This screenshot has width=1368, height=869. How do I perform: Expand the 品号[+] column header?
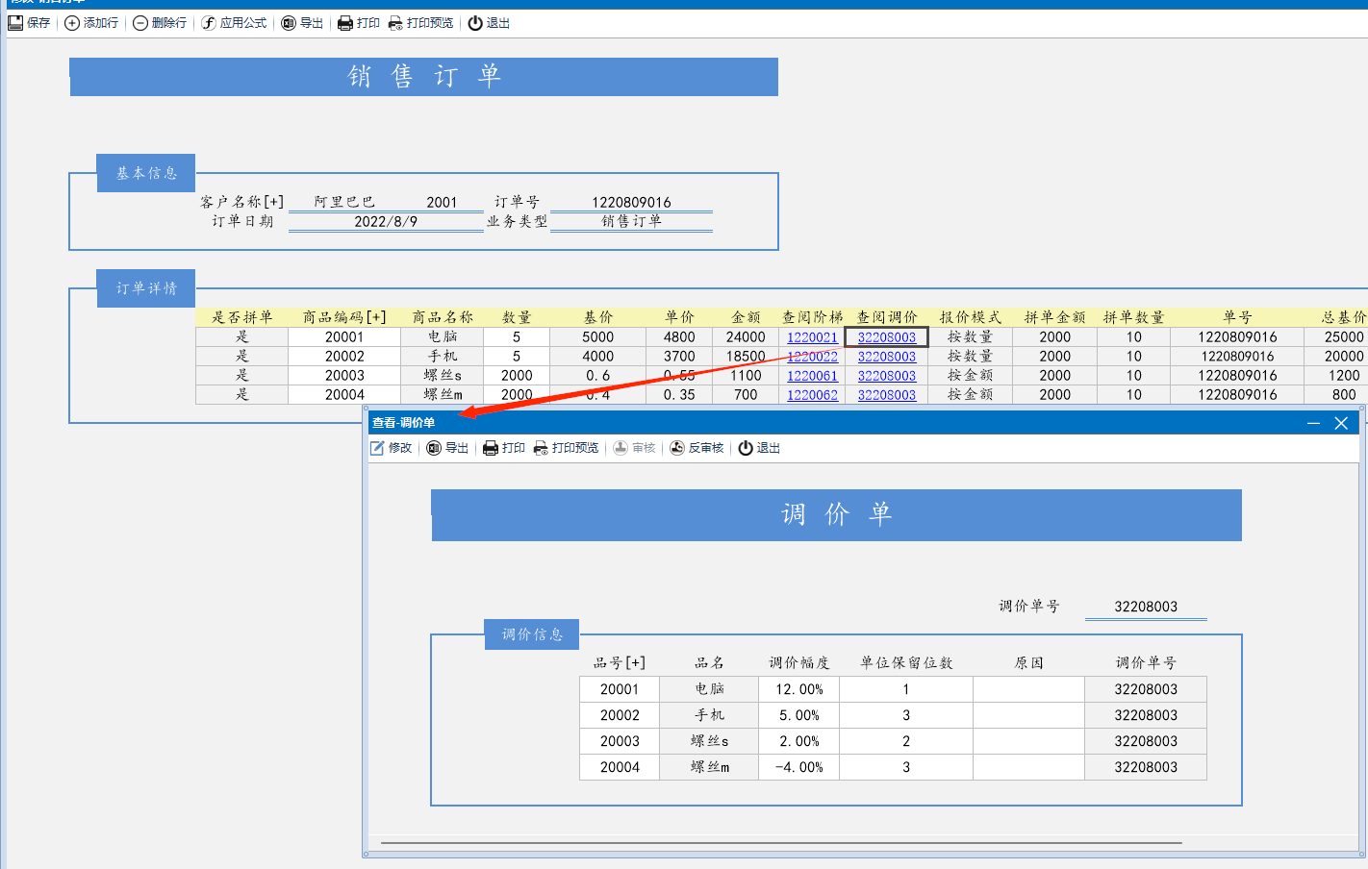pyautogui.click(x=619, y=662)
